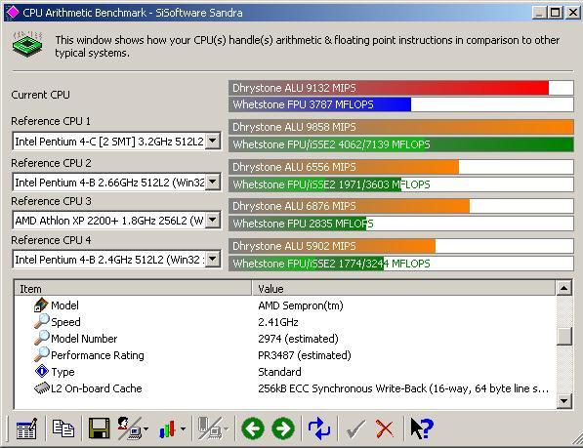The height and width of the screenshot is (448, 583).
Task: Click the Intel Pentium 4-B 2.66GHz combo box
Action: coord(117,183)
